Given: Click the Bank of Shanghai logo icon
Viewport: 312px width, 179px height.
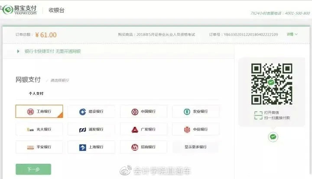Looking at the screenshot, I should [83, 147].
